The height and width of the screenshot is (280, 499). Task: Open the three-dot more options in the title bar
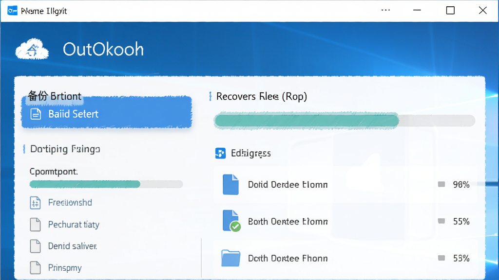[385, 10]
